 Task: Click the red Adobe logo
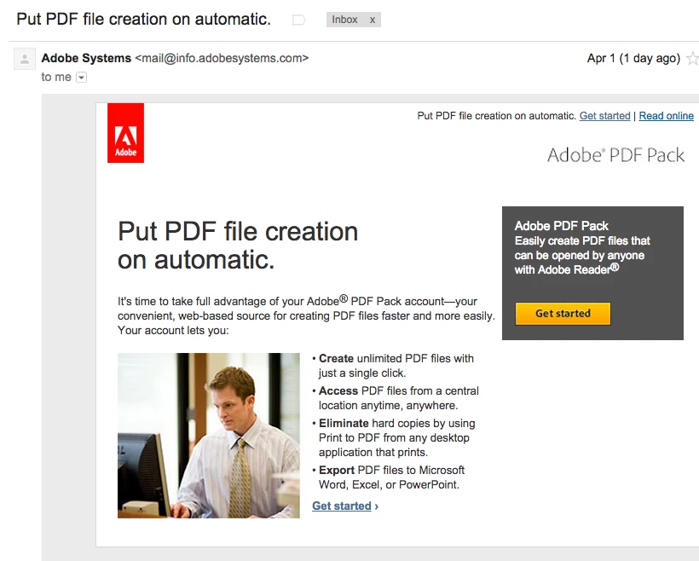click(x=125, y=133)
